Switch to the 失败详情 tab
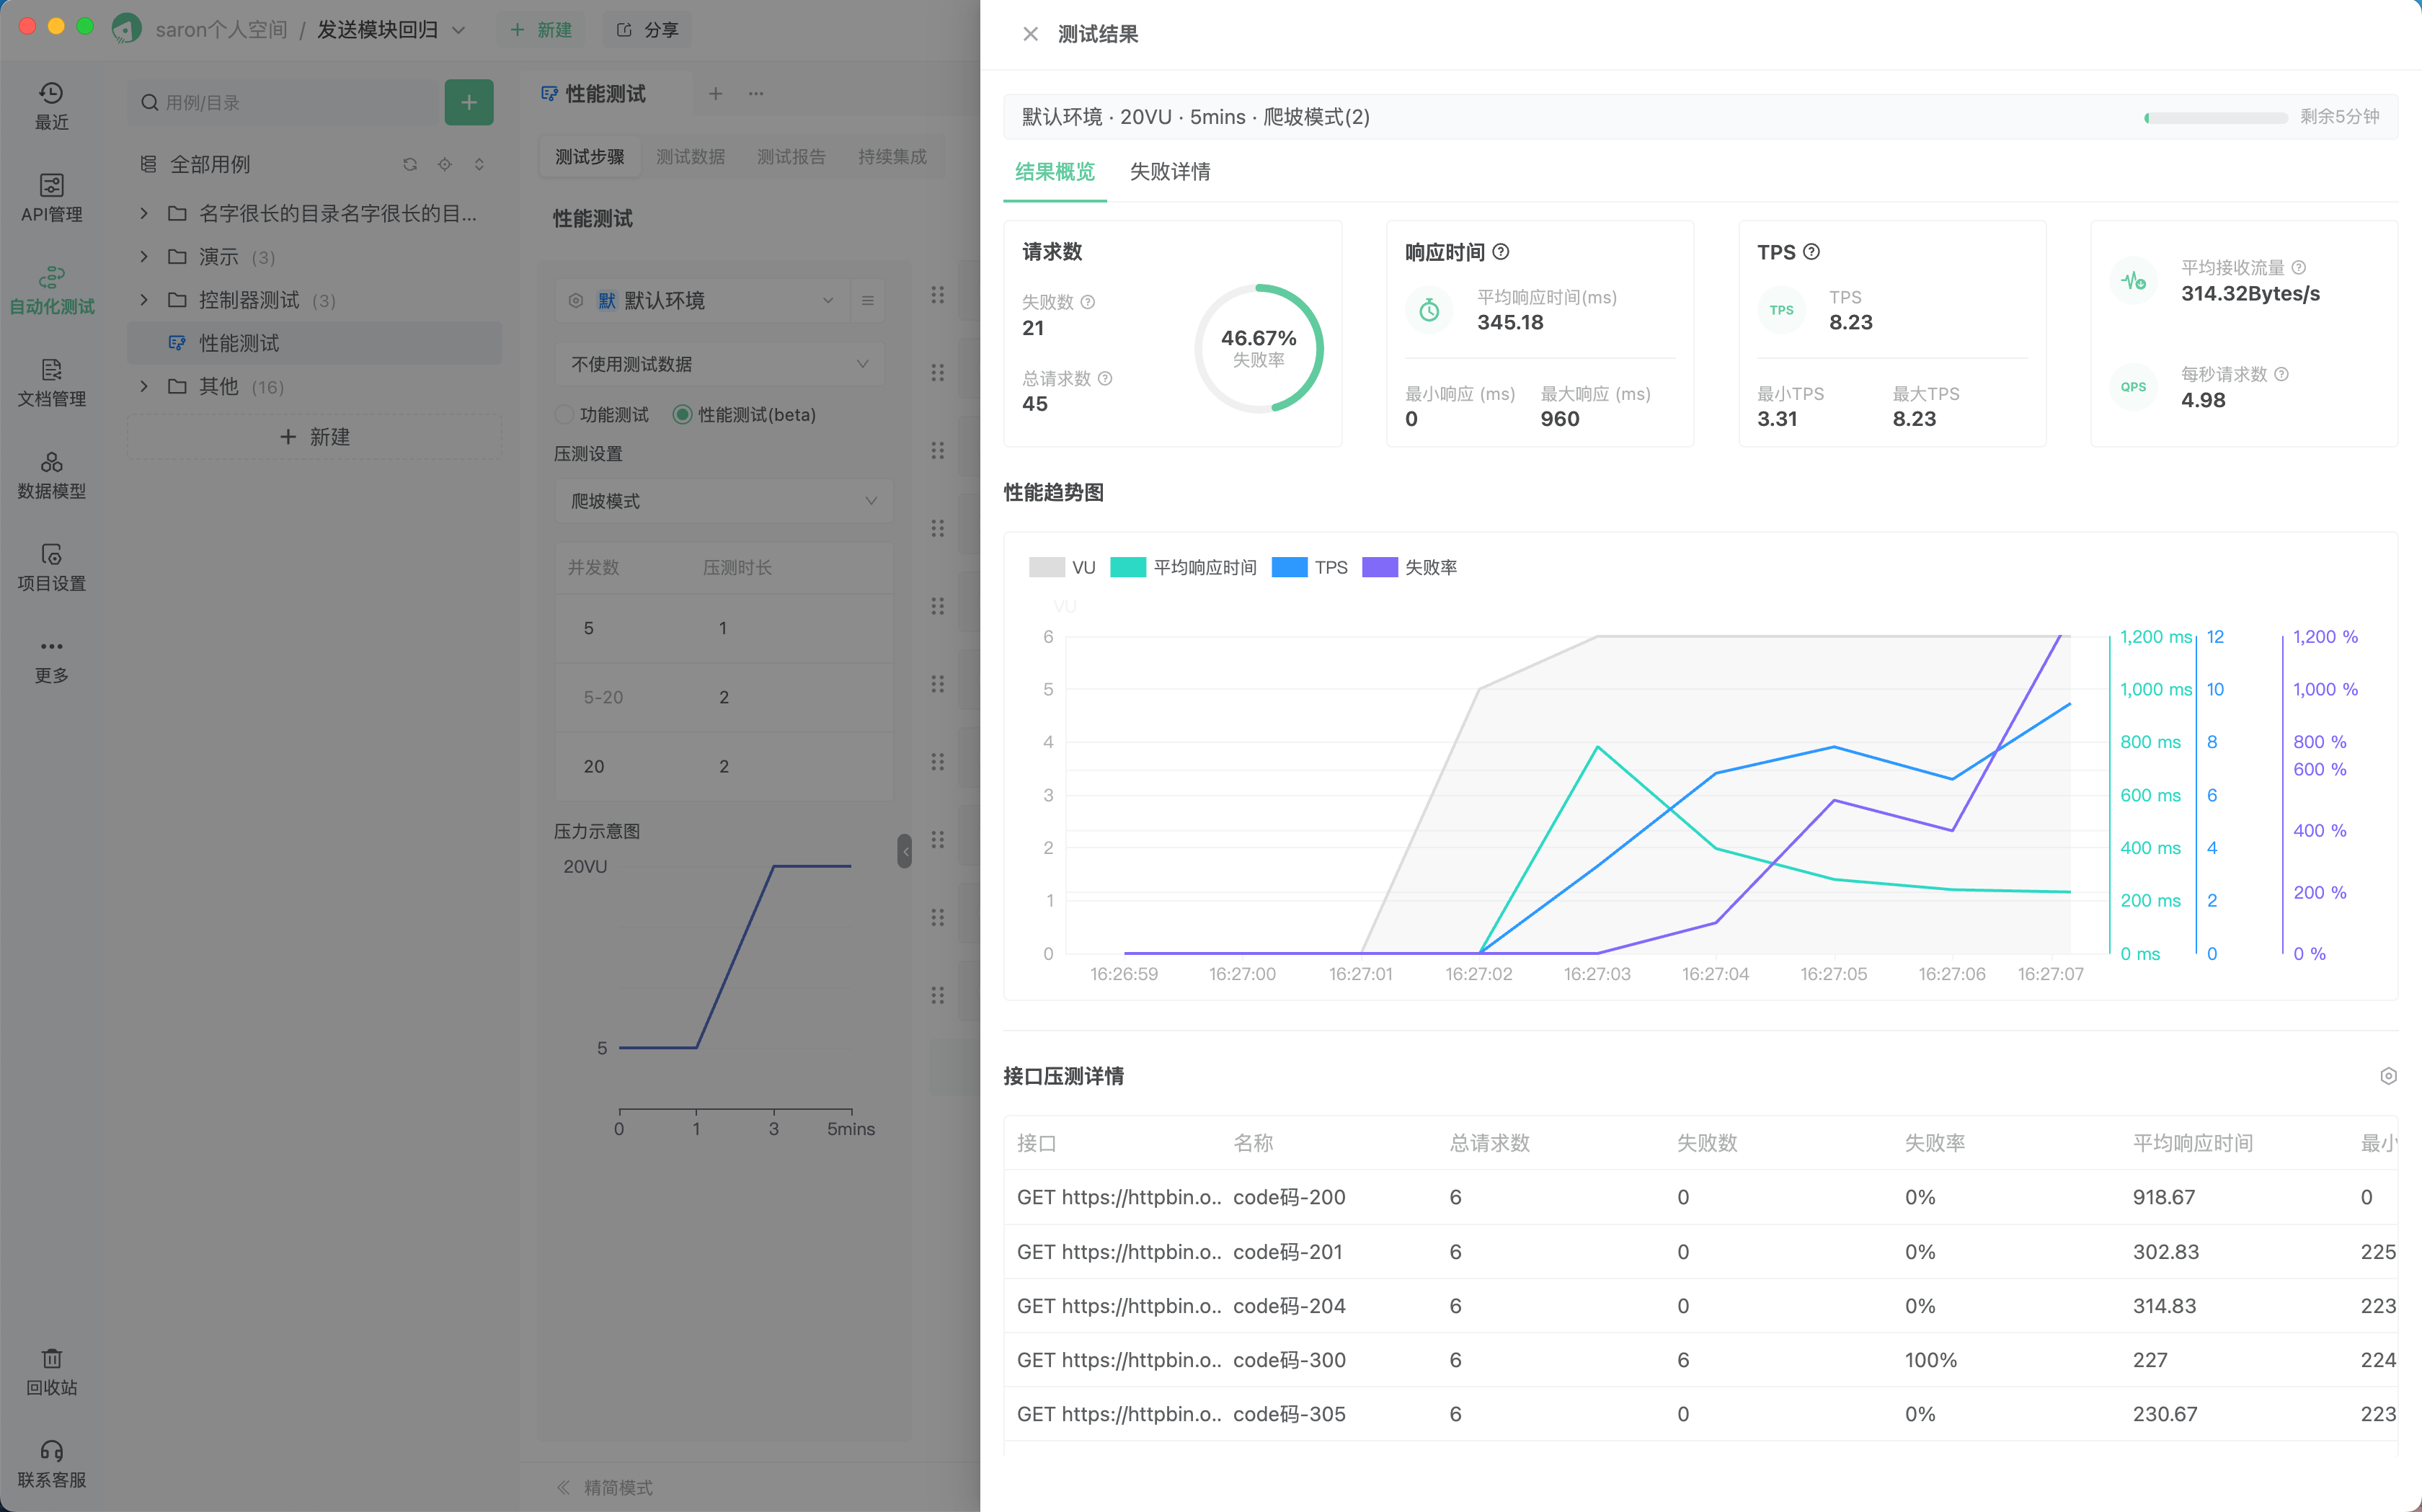This screenshot has height=1512, width=2422. [1169, 171]
